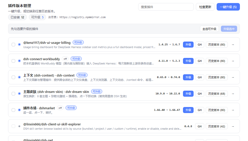248x141 pixels.
Task: Open GH link for dsh-connect-workbuddy
Action: pyautogui.click(x=200, y=61)
